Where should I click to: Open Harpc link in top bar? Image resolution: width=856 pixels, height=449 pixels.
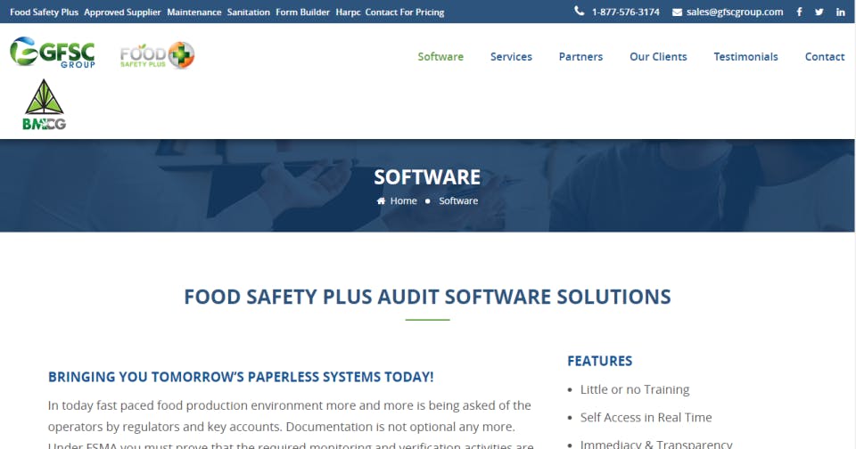[348, 12]
